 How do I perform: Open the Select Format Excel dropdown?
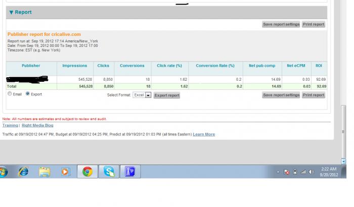point(142,95)
